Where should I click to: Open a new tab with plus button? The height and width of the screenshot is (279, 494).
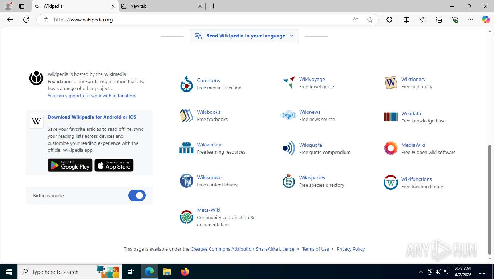click(214, 6)
